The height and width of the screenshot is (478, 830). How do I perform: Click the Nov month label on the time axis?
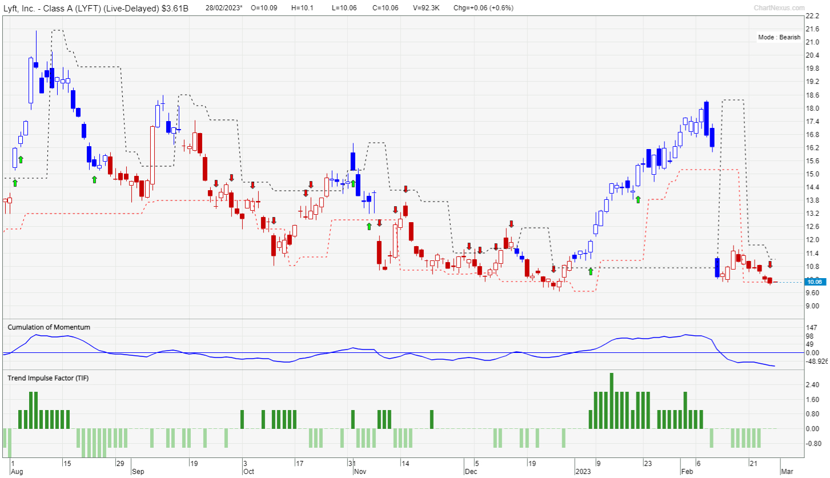coord(360,473)
